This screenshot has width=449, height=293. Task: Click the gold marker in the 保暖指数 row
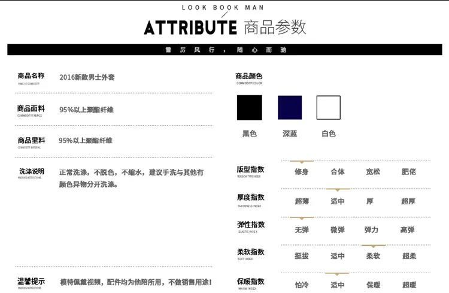(x=337, y=274)
